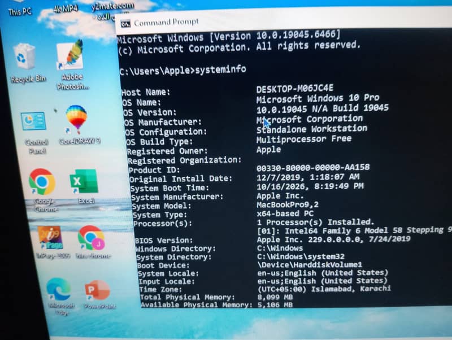
Task: Click the host name DESKTOP-M06JC4E
Action: pyautogui.click(x=295, y=89)
